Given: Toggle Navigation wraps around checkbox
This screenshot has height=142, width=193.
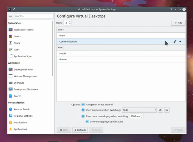Looking at the screenshot, I should (x=83, y=104).
